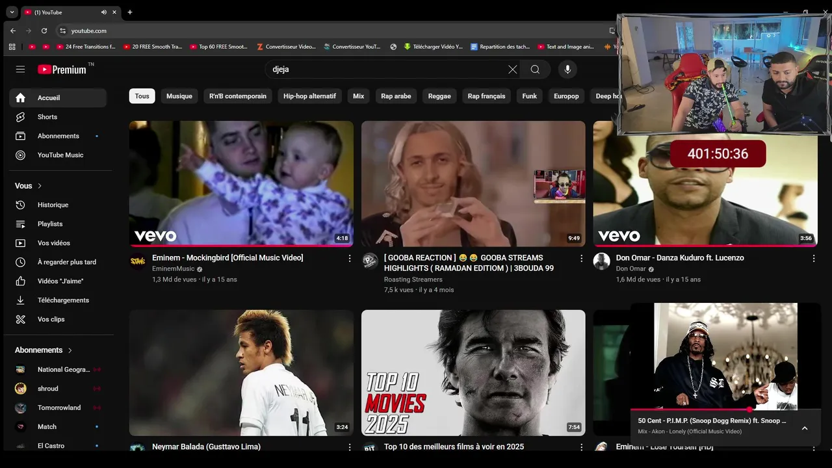Open Vos clips scissors icon
Image resolution: width=832 pixels, height=468 pixels.
point(20,319)
